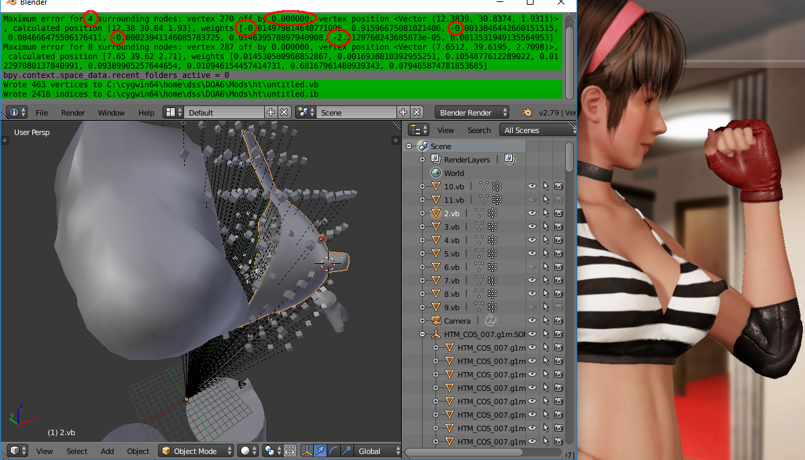Open the Object Mode dropdown

pyautogui.click(x=196, y=451)
